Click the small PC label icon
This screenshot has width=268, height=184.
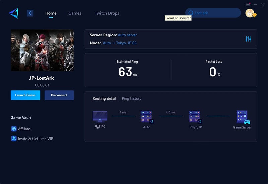coord(97,127)
